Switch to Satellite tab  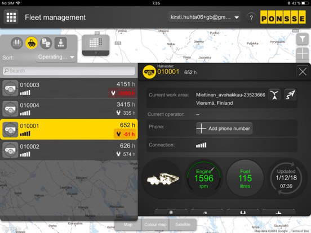click(183, 225)
